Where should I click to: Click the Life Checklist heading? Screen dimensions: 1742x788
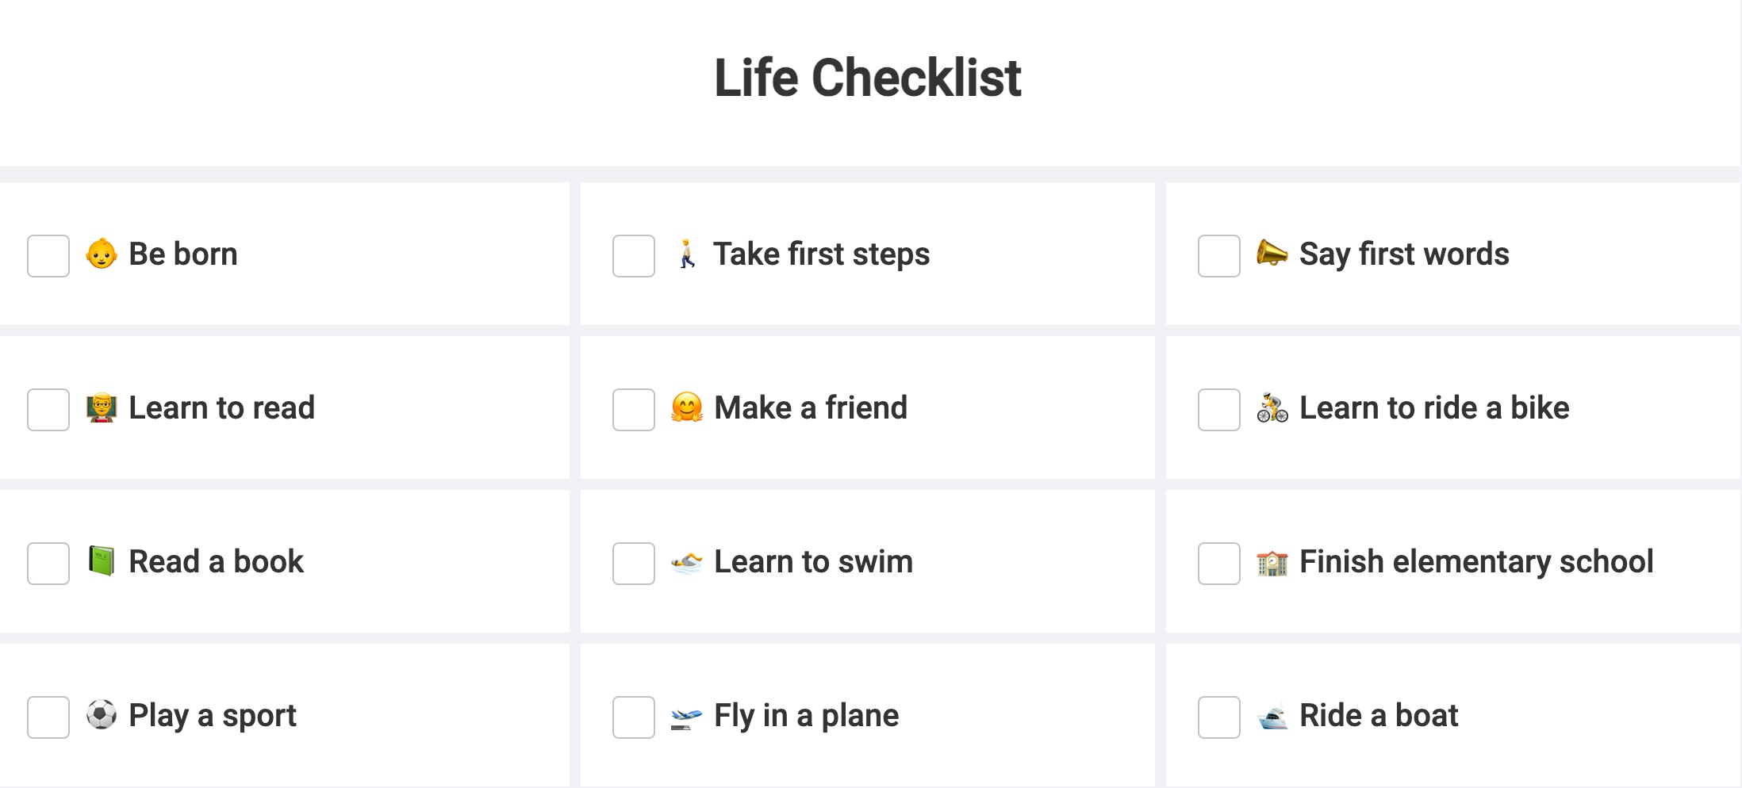(868, 78)
